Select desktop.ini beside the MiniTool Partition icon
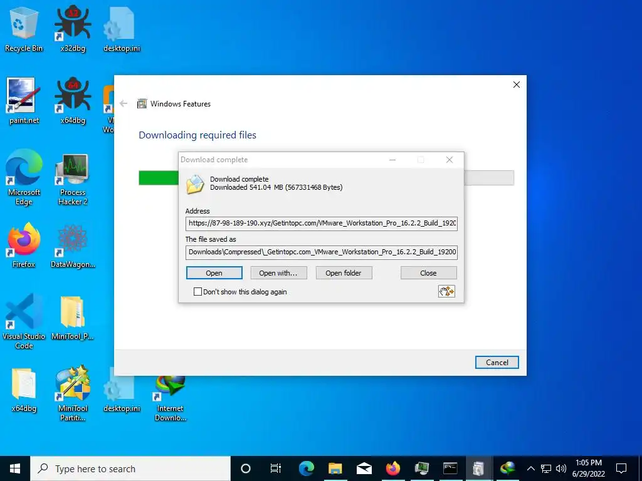 pos(122,390)
